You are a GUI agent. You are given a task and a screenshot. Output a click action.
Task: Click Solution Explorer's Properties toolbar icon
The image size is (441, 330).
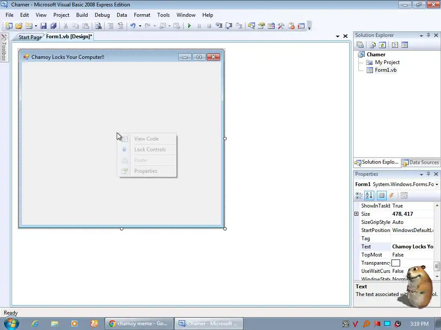[360, 45]
